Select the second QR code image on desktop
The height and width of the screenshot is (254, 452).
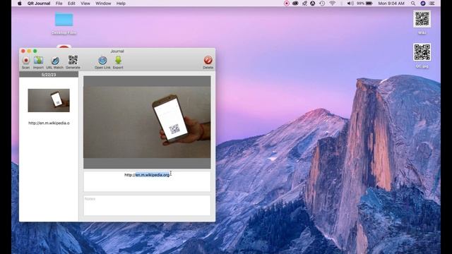[422, 56]
